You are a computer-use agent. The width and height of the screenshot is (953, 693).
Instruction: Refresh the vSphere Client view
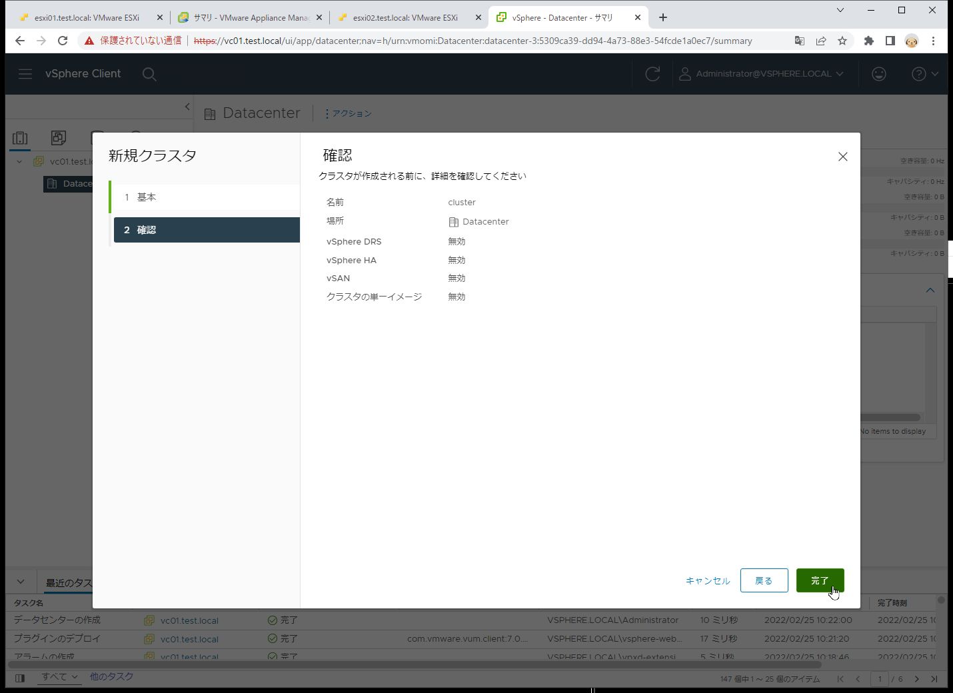652,74
